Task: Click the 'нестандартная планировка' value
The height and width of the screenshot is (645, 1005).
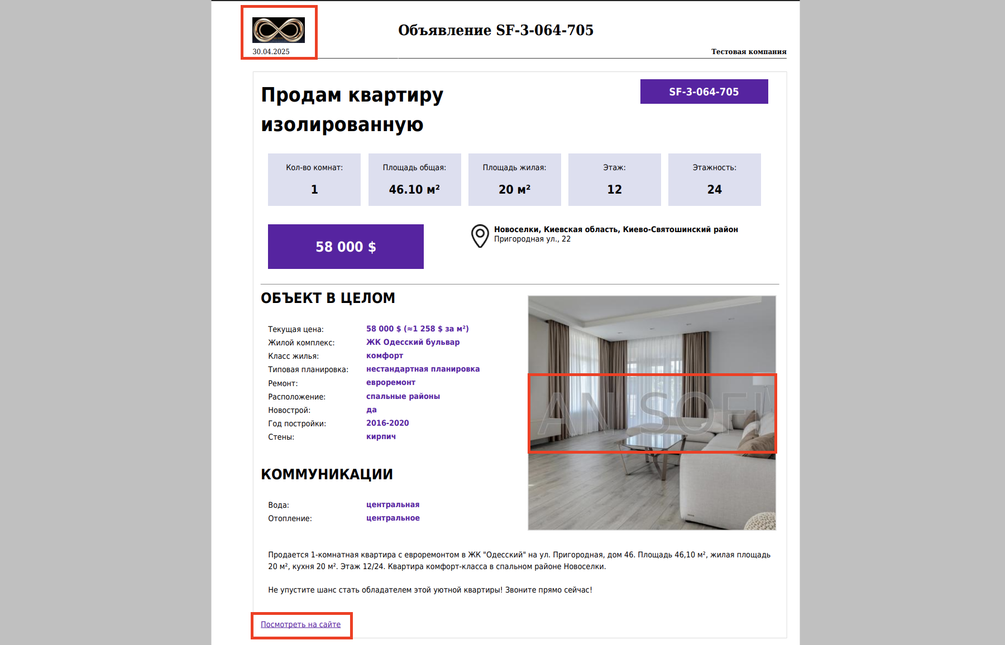Action: click(x=423, y=369)
